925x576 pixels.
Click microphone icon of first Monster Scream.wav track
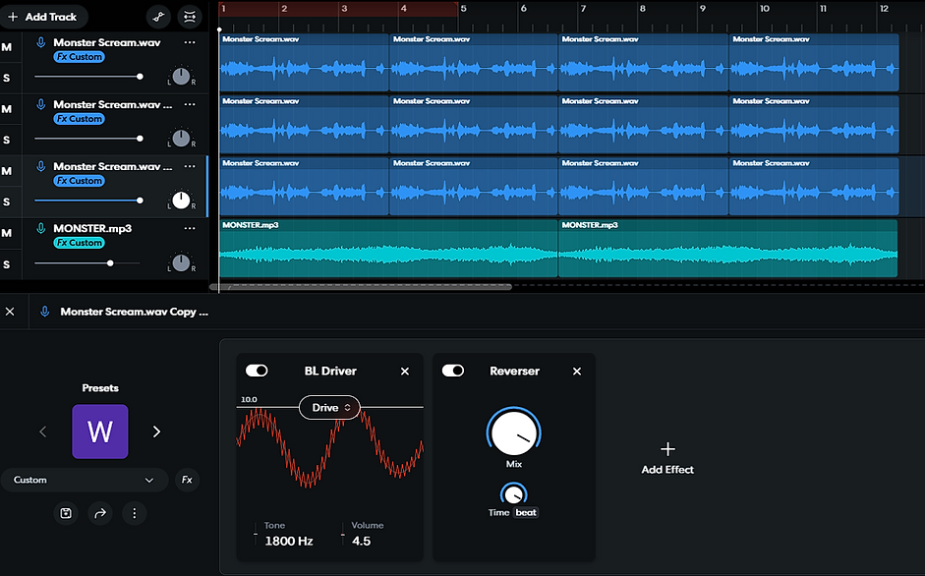pyautogui.click(x=40, y=42)
